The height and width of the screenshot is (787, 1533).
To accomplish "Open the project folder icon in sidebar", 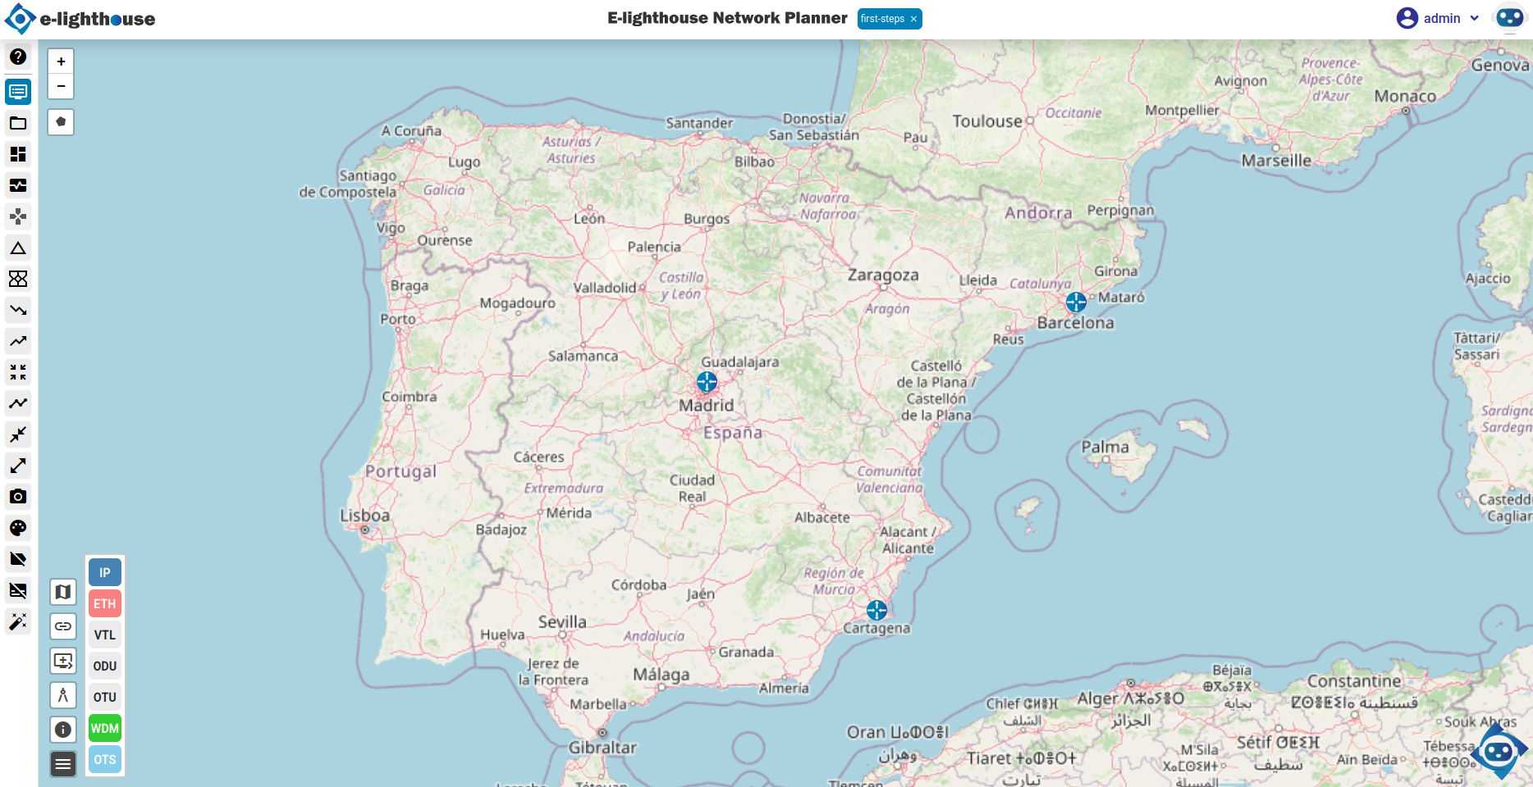I will pos(17,123).
